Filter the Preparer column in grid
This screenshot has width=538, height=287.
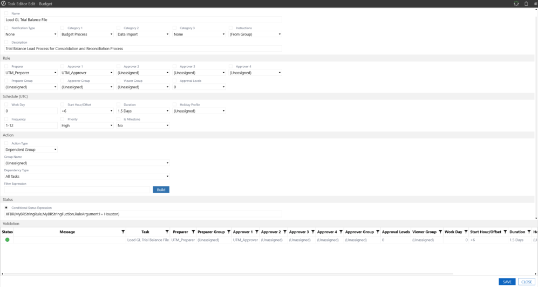point(193,232)
